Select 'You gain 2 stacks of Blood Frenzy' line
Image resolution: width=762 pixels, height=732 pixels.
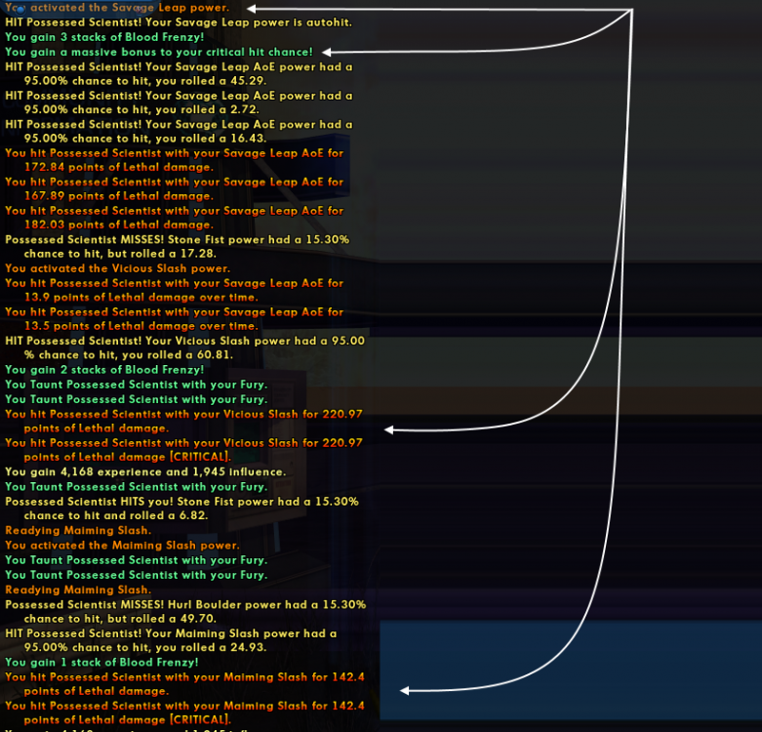(104, 370)
